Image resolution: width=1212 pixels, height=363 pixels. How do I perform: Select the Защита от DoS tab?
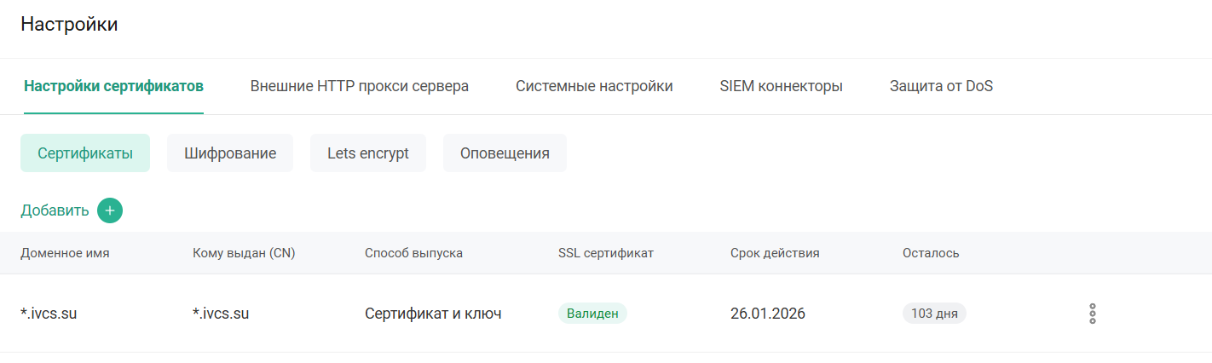point(941,86)
